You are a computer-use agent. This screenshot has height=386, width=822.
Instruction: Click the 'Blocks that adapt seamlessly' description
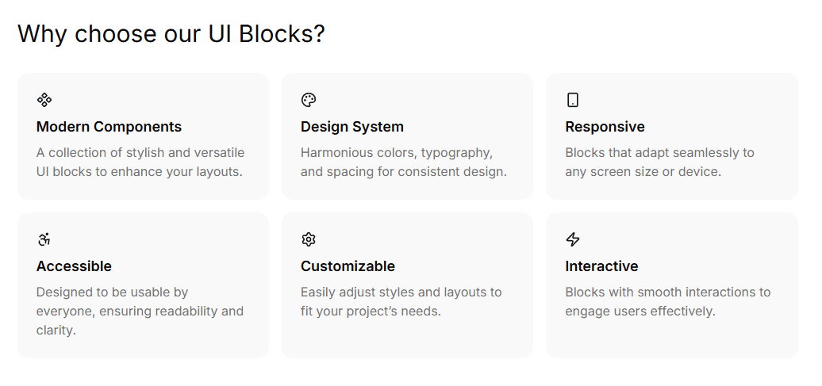point(659,152)
